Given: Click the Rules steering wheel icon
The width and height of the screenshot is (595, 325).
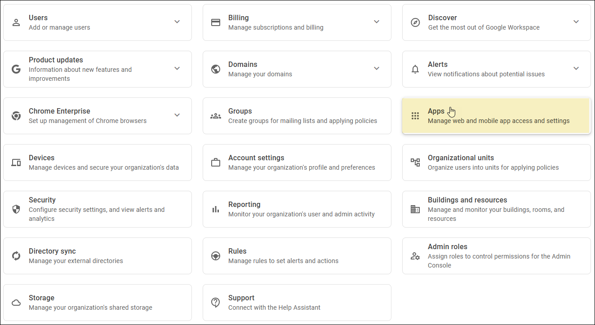Looking at the screenshot, I should point(216,256).
